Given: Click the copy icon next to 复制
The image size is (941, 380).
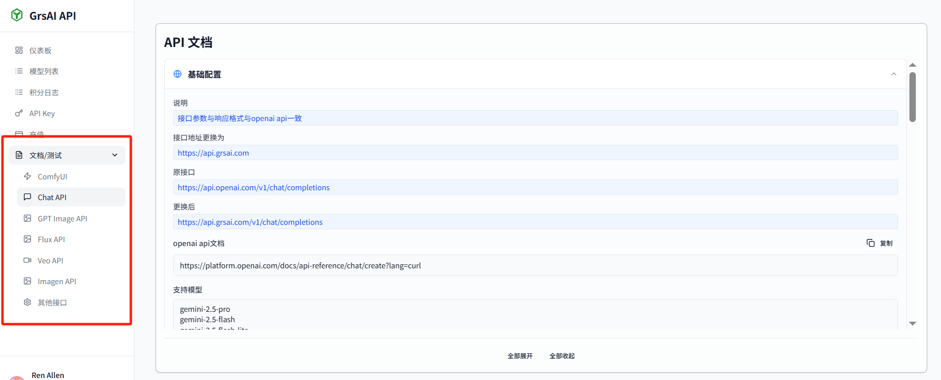Looking at the screenshot, I should click(870, 243).
